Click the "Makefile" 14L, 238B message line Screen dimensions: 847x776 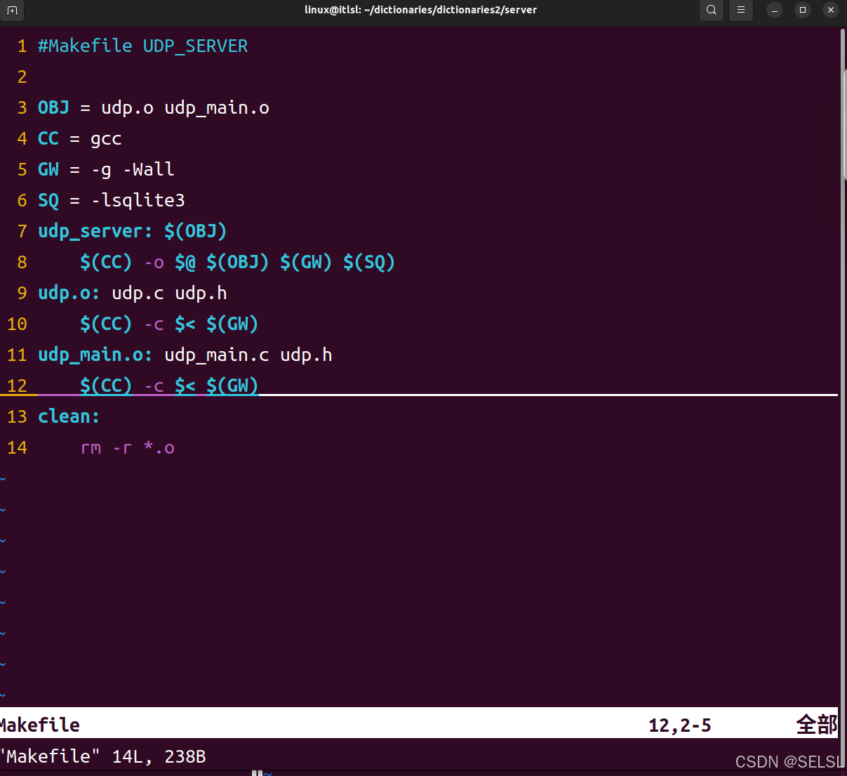pos(102,756)
